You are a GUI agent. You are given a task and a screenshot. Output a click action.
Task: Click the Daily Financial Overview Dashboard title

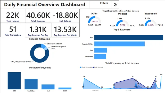(45, 5)
